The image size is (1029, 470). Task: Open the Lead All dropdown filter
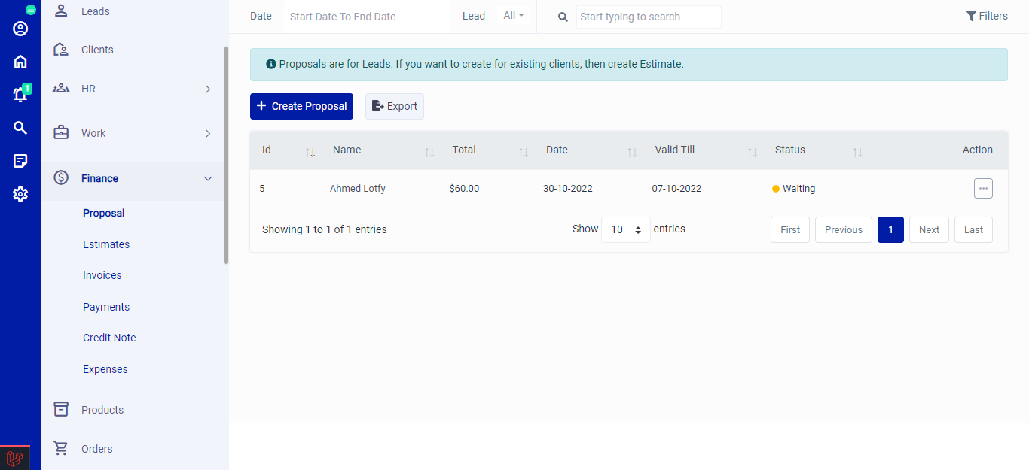point(514,16)
